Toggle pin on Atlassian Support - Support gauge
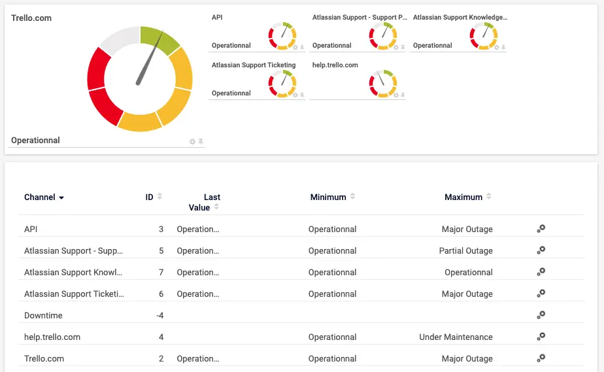This screenshot has width=604, height=372. click(x=403, y=47)
